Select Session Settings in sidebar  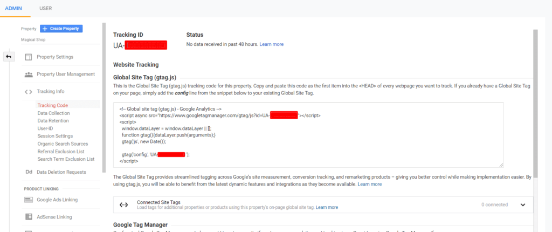point(56,136)
